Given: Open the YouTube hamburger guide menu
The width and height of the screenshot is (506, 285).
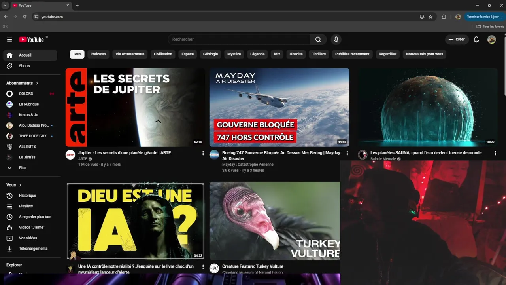Looking at the screenshot, I should click(x=9, y=40).
